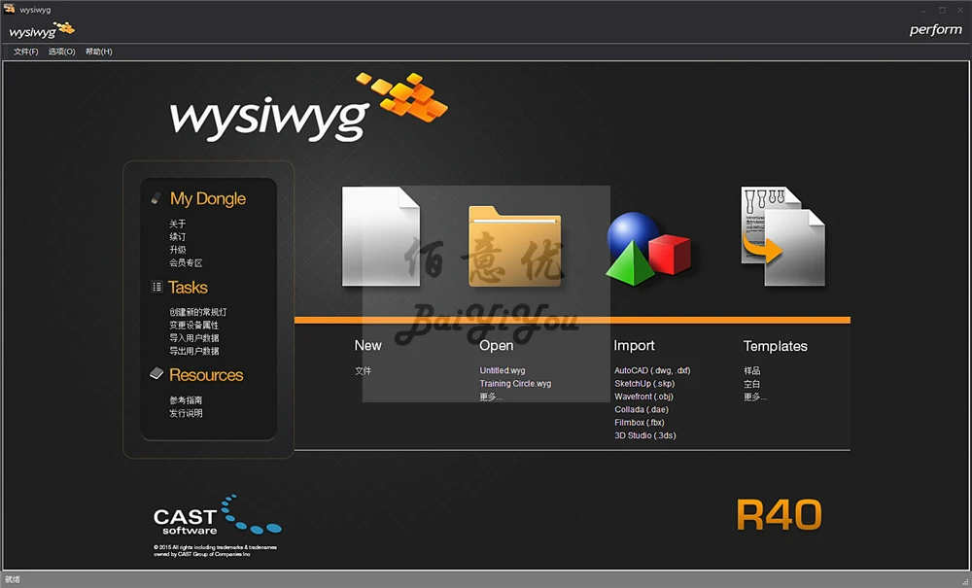Select 变更设备属性 task

click(193, 326)
